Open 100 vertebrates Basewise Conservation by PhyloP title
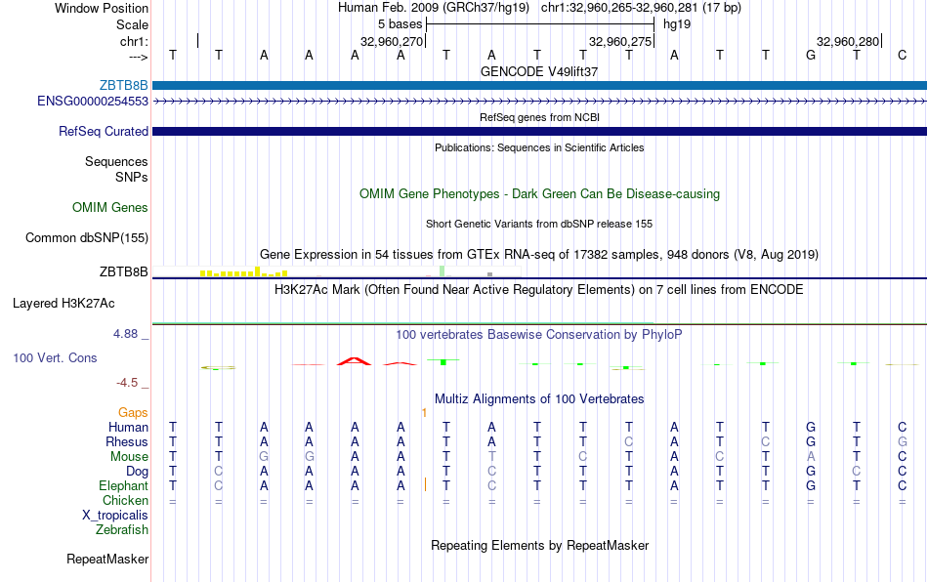This screenshot has height=582, width=928. tap(539, 335)
